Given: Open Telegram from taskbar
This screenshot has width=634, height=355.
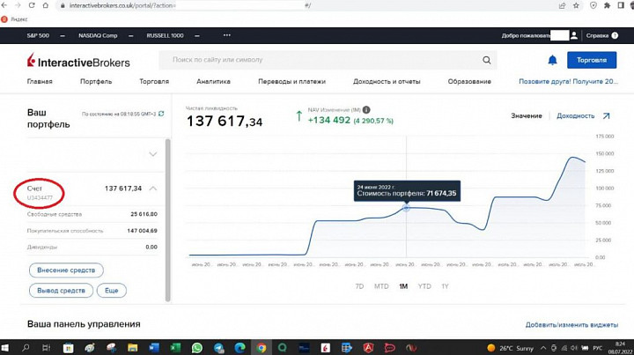Looking at the screenshot, I should coord(218,348).
